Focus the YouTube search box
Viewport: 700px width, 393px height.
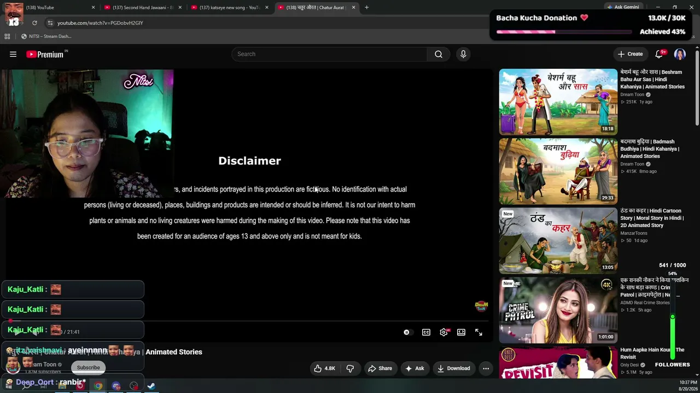click(329, 54)
